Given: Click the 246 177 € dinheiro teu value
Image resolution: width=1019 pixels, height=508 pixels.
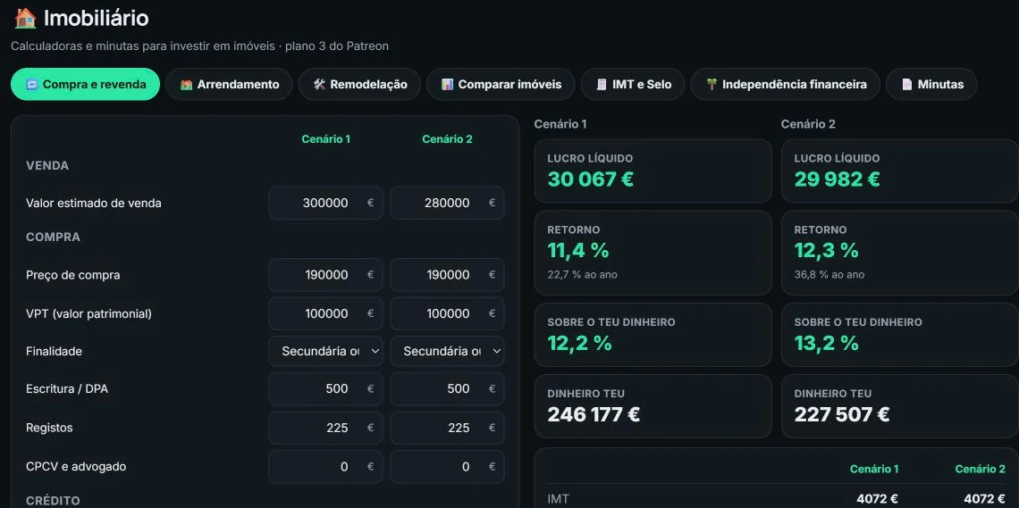Looking at the screenshot, I should tap(594, 414).
